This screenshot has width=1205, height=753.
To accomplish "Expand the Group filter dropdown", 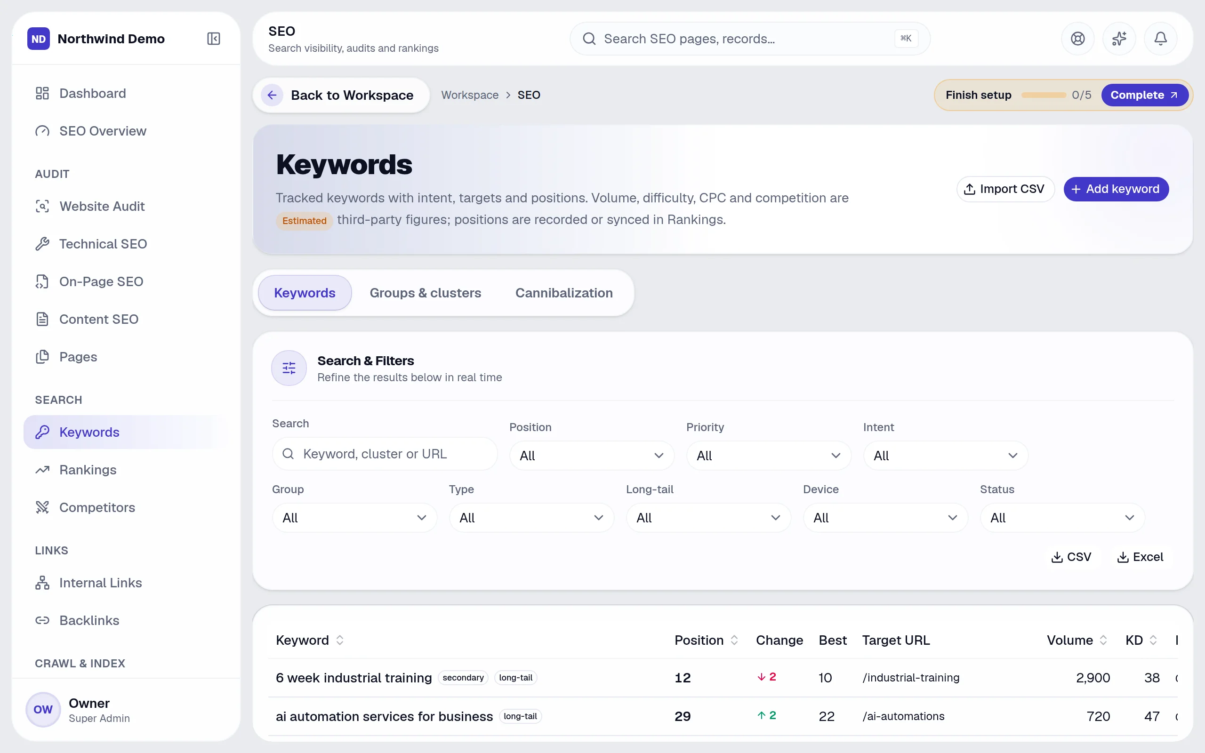I will (x=354, y=518).
